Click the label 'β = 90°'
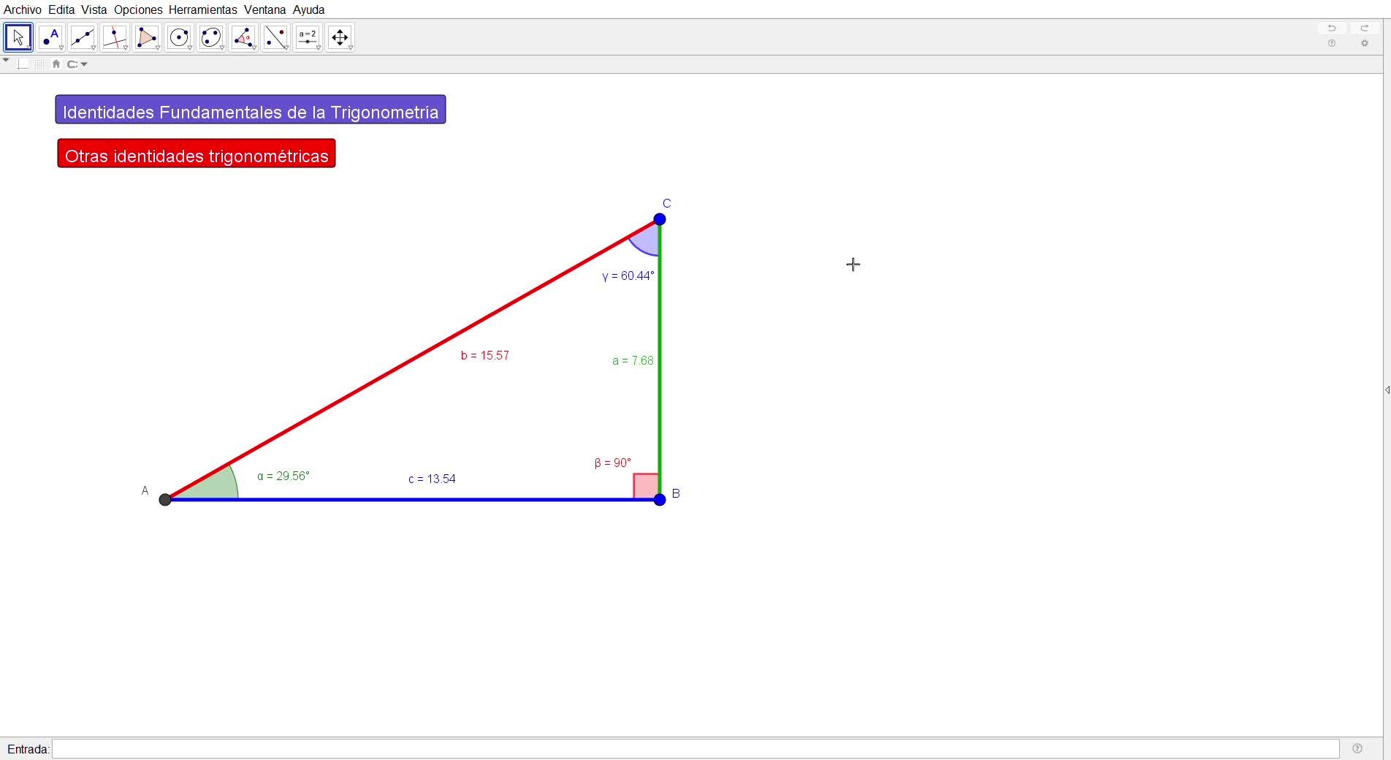Image resolution: width=1391 pixels, height=760 pixels. [x=613, y=463]
